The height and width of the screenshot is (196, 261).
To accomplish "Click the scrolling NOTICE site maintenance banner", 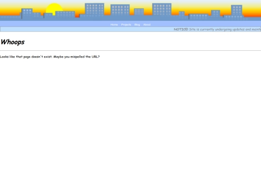I will point(130,30).
